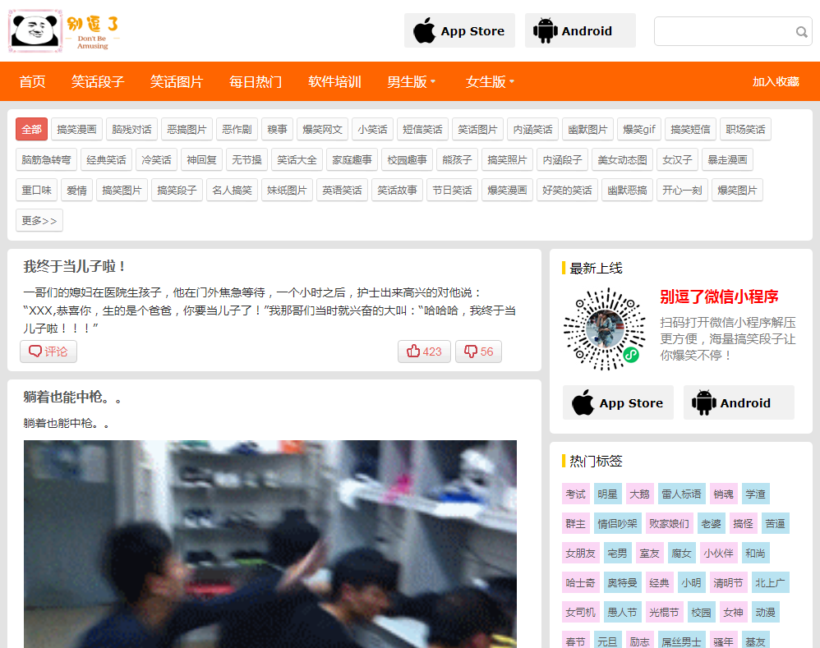Expand the 男生版 dropdown menu
This screenshot has width=820, height=648.
(x=411, y=82)
